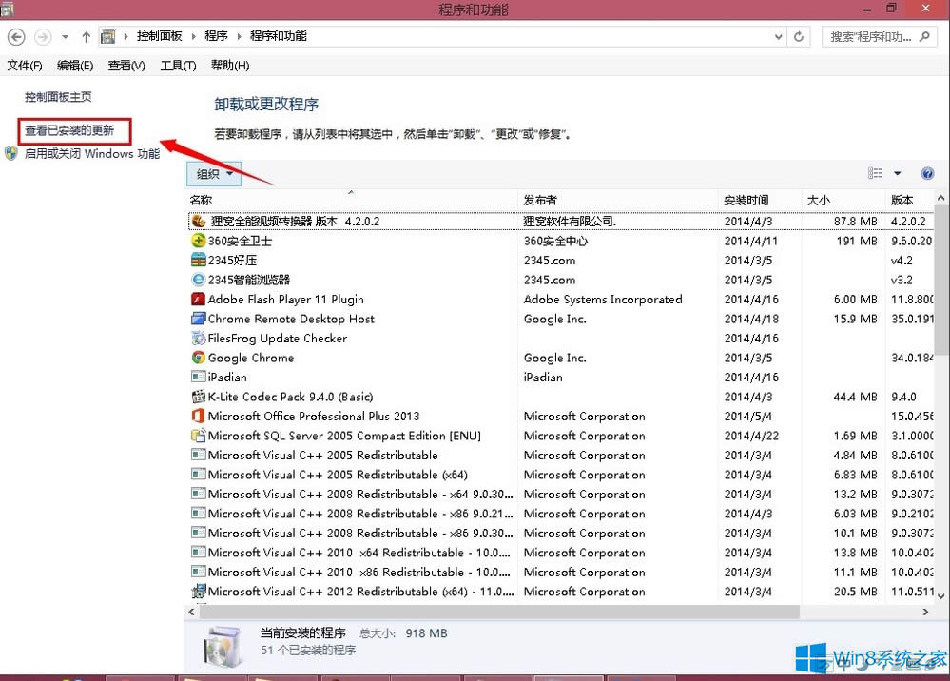Click vertical scrollbar down arrow
The width and height of the screenshot is (950, 681).
940,596
